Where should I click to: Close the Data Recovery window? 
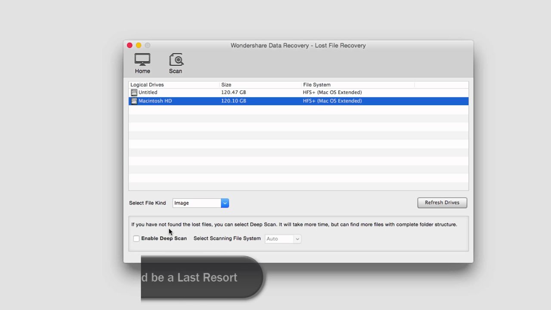tap(130, 45)
